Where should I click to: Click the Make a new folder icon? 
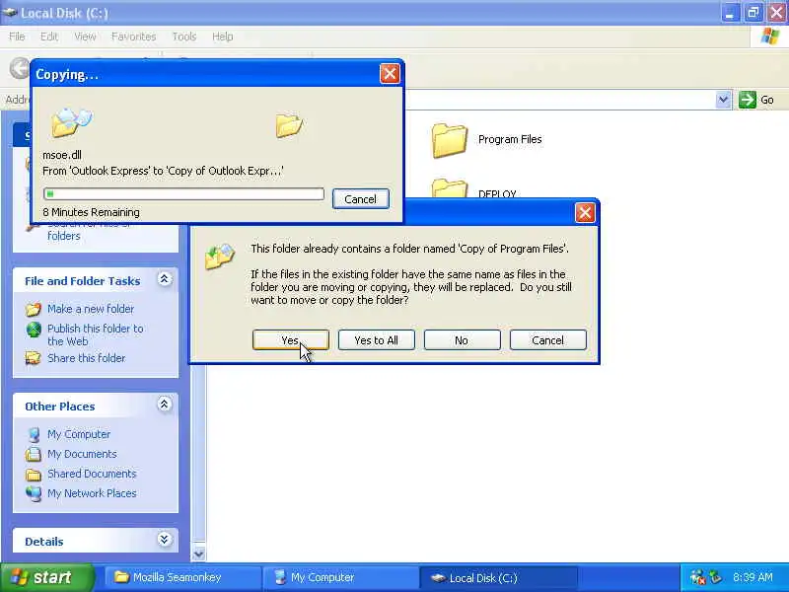click(x=34, y=309)
